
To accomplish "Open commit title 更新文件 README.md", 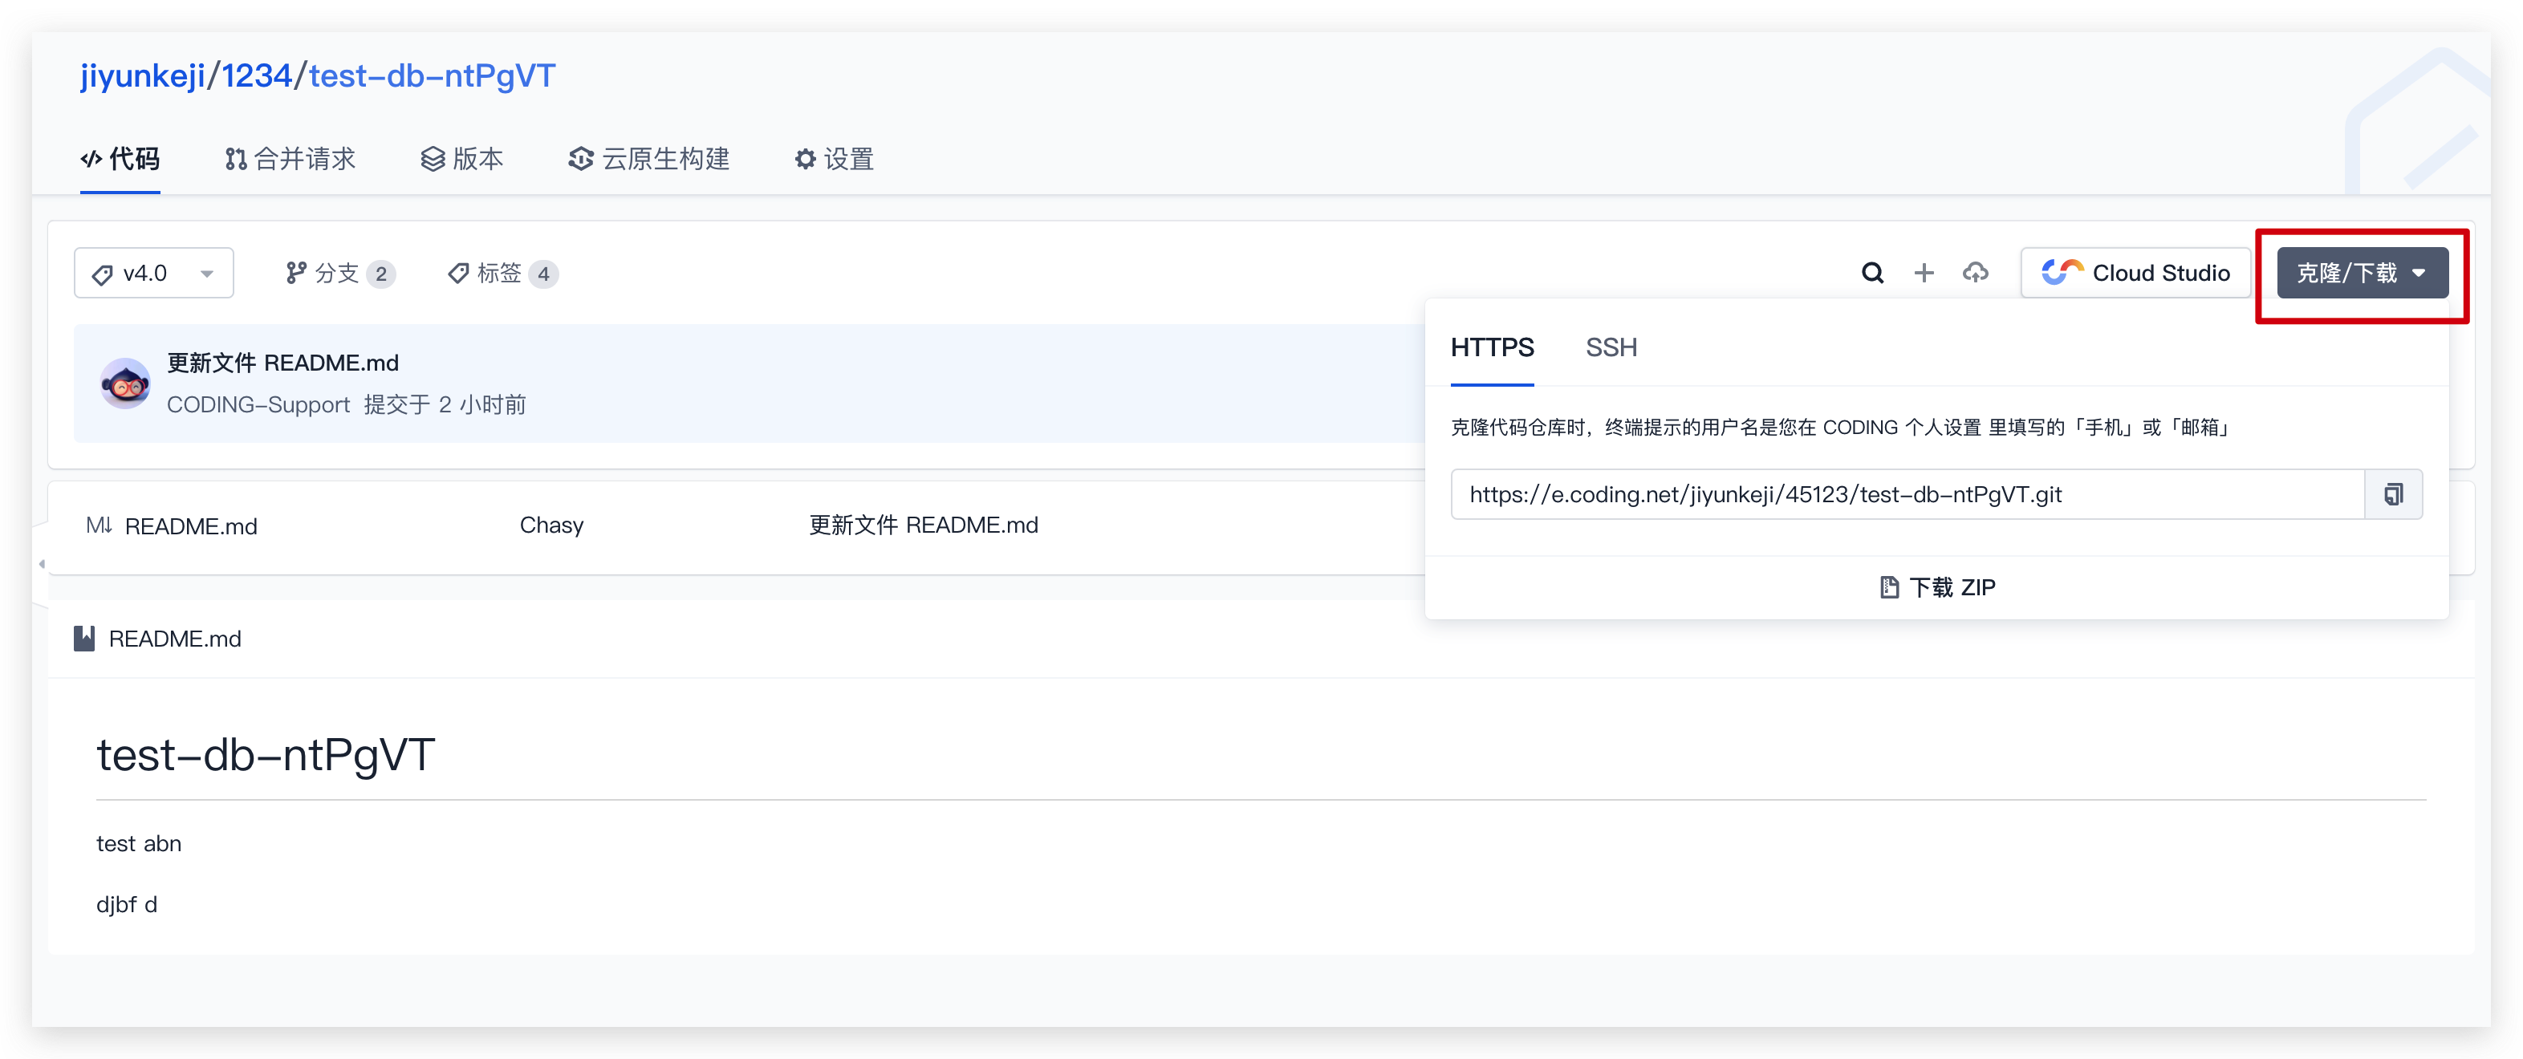I will [x=283, y=363].
